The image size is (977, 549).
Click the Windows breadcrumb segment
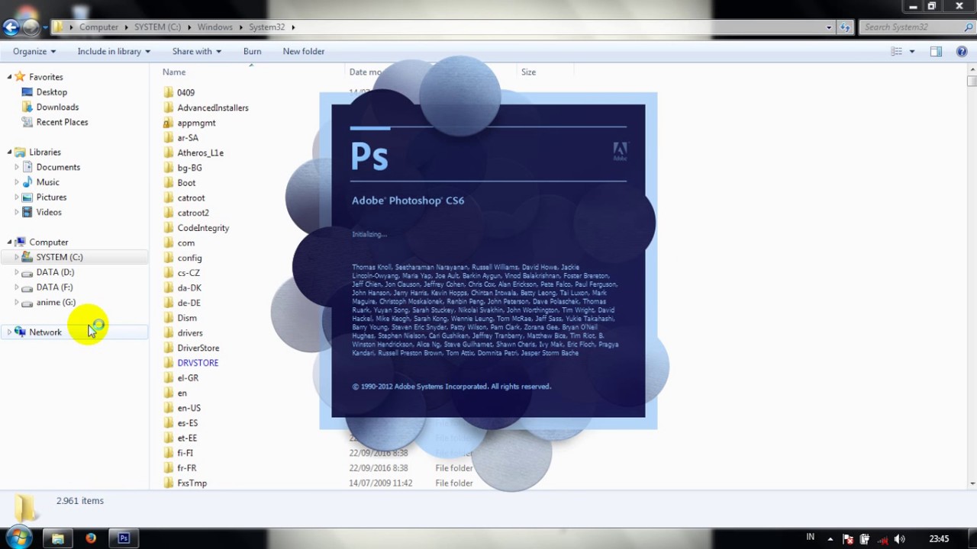click(x=214, y=27)
